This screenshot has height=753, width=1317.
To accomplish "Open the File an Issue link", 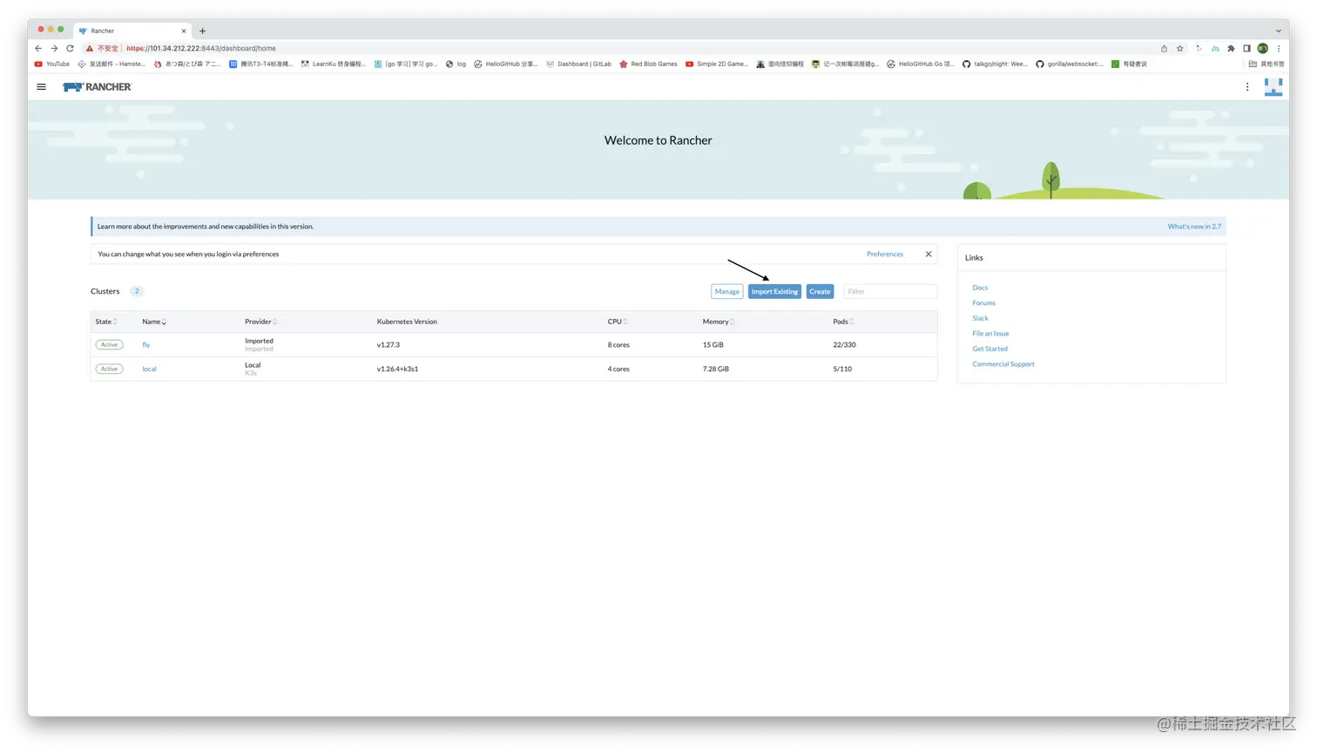I will click(x=990, y=334).
